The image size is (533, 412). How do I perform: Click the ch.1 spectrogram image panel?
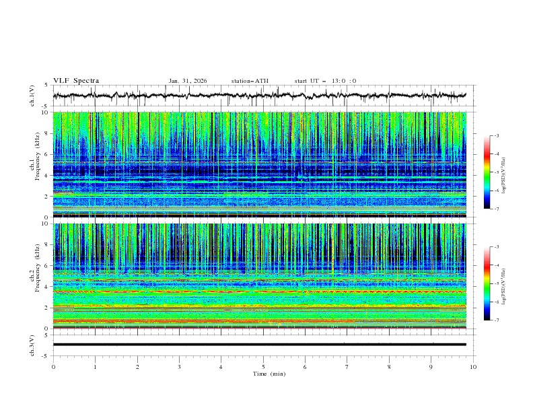tap(260, 164)
